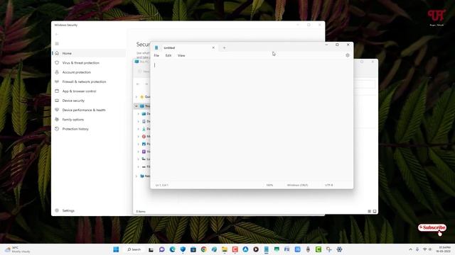Add a new tab in Notepad
The height and width of the screenshot is (255, 455).
tap(224, 47)
